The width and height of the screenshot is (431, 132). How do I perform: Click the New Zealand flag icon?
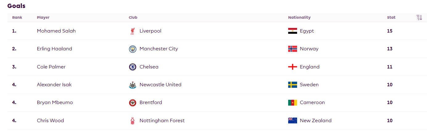tap(292, 121)
